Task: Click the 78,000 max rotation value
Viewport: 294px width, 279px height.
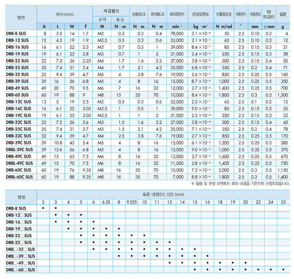Action: [x=176, y=33]
